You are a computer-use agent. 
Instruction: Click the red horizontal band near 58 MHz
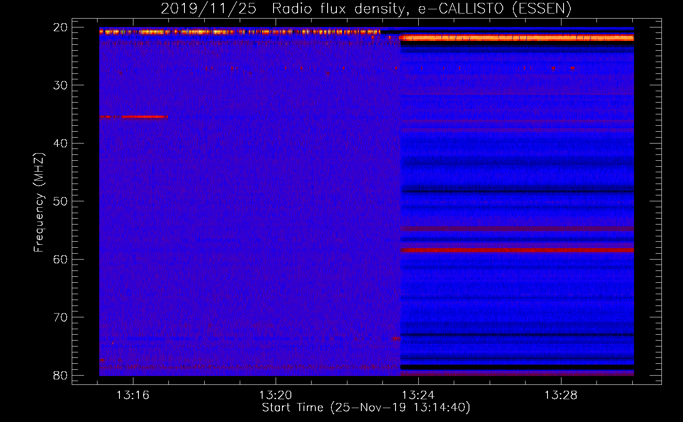click(x=517, y=250)
